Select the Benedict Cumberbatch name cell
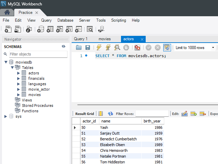 tap(120, 139)
